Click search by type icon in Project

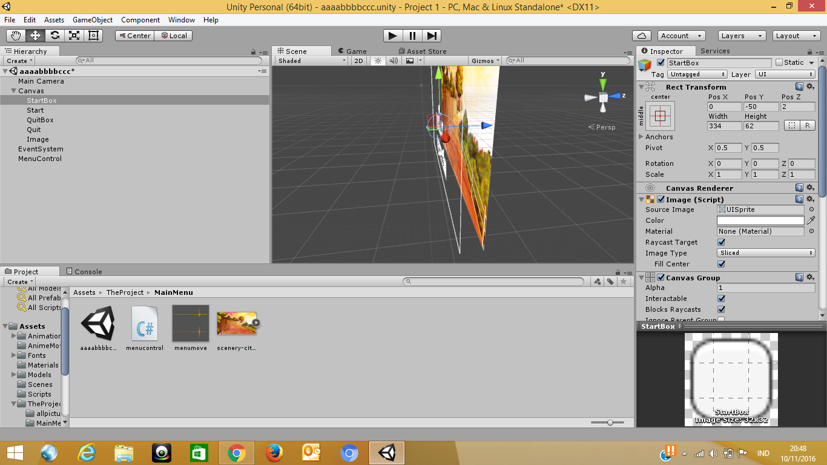click(598, 282)
